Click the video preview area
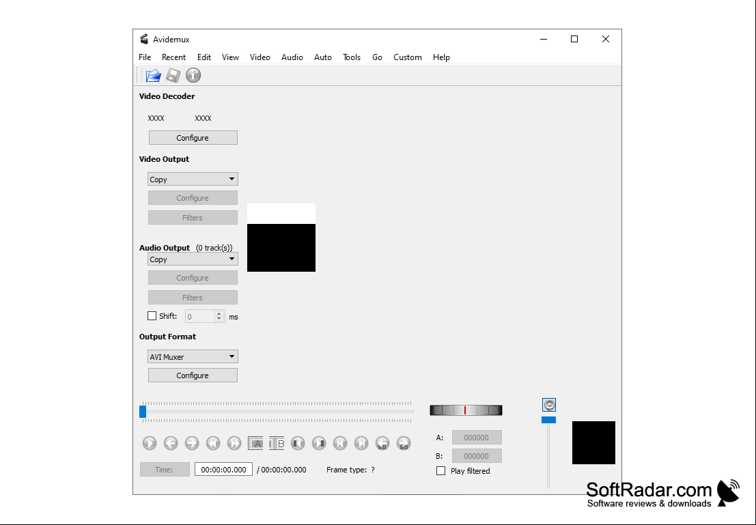This screenshot has height=525, width=756. pos(281,238)
